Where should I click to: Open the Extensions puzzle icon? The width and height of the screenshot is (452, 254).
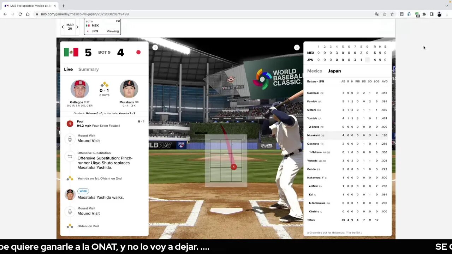[x=424, y=14]
